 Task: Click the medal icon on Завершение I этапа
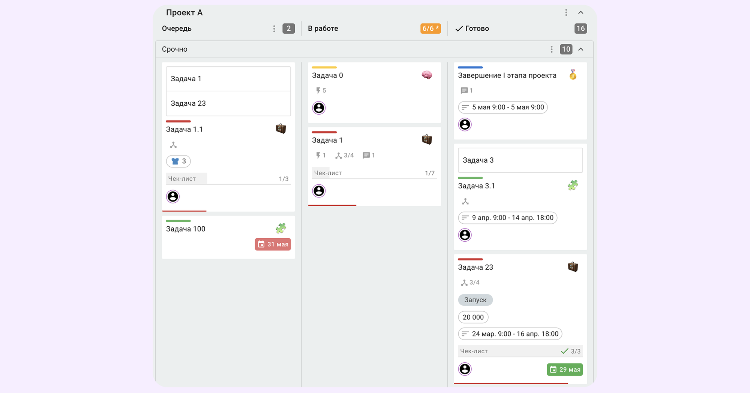573,75
